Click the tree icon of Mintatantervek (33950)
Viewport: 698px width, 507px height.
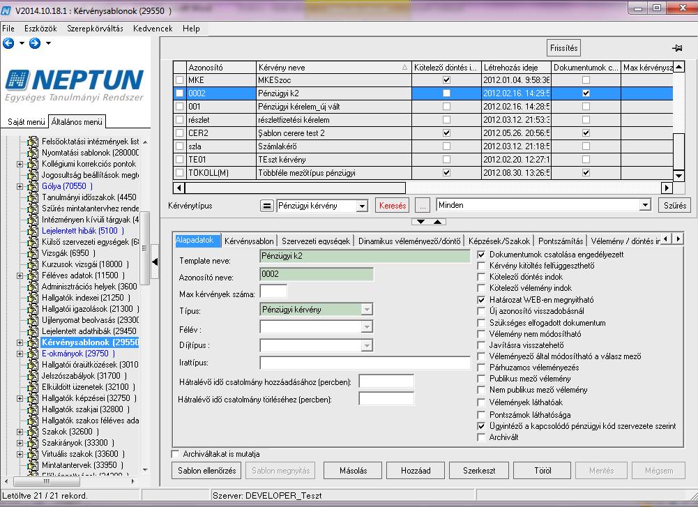click(x=33, y=464)
